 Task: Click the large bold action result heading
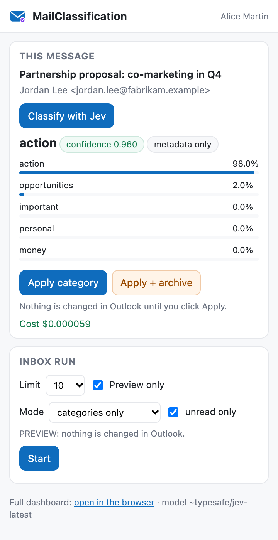[x=38, y=143]
